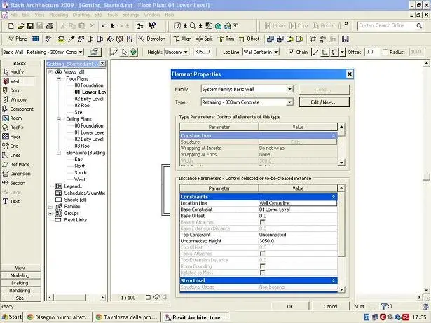
Task: Expand the Groups tree node
Action: click(50, 213)
